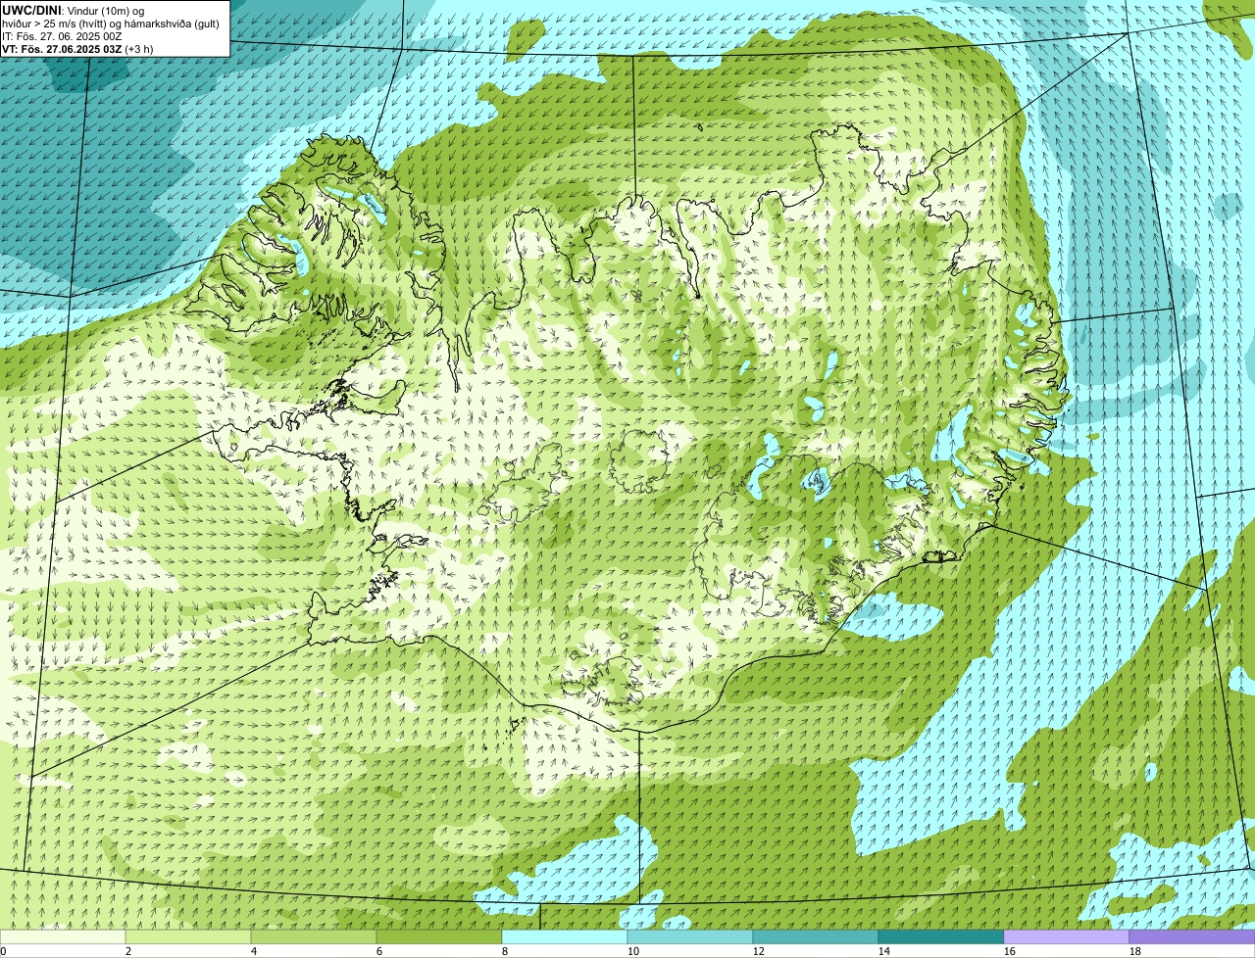The width and height of the screenshot is (1255, 958).
Task: Pick the 4–6 green legend swatch
Action: click(x=314, y=937)
